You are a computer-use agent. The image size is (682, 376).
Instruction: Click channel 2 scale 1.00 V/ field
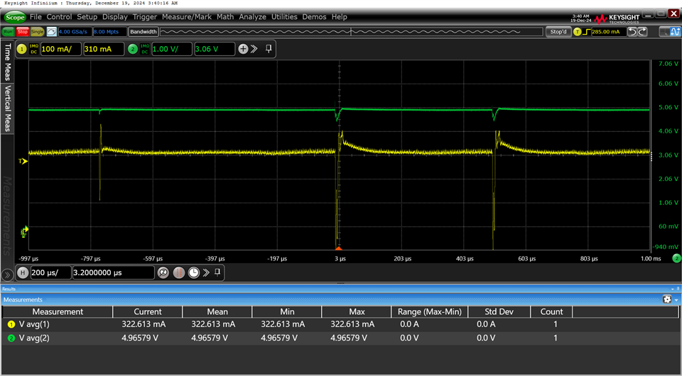coord(171,49)
